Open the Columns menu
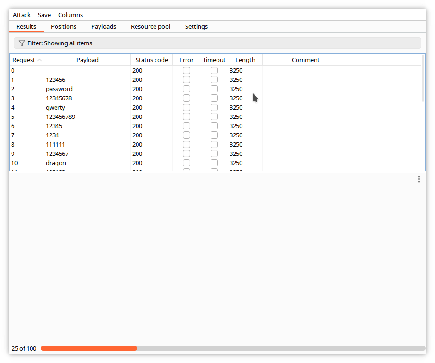 70,15
